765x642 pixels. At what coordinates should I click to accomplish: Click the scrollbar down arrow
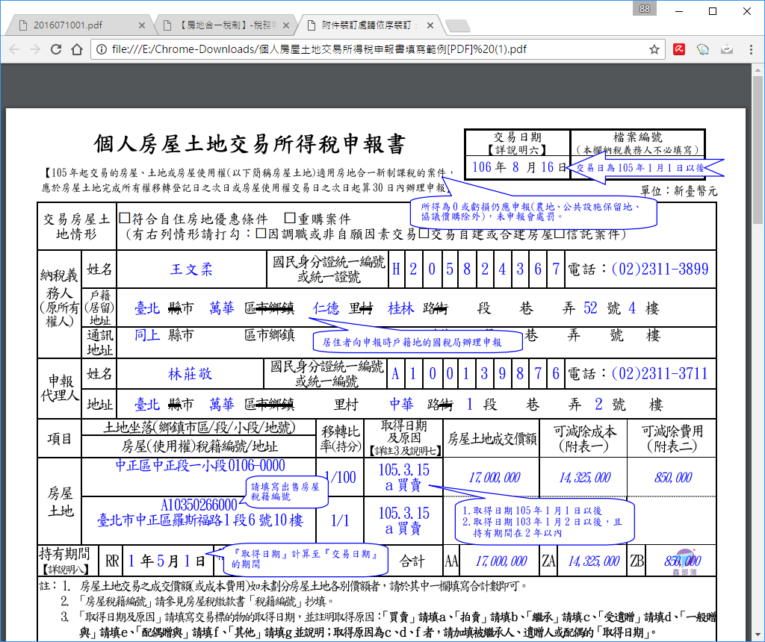758,635
